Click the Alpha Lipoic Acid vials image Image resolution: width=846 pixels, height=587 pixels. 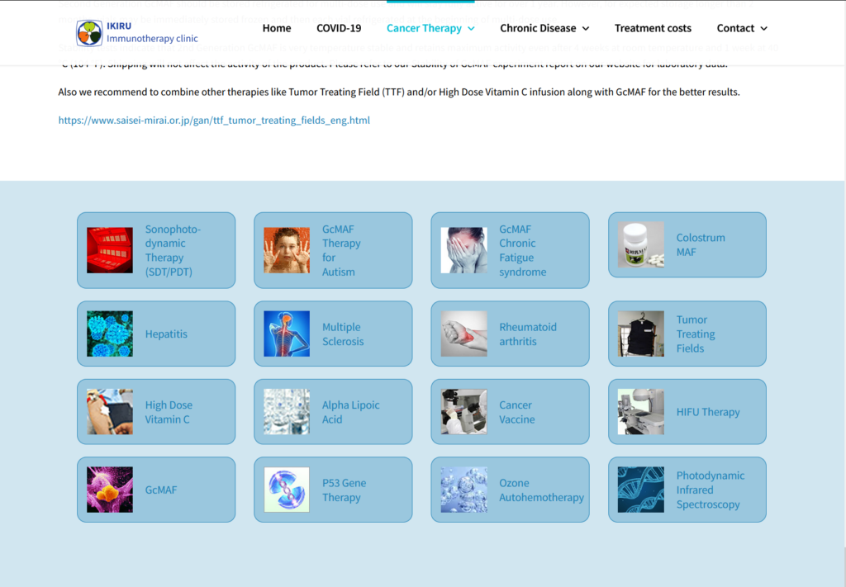point(287,412)
